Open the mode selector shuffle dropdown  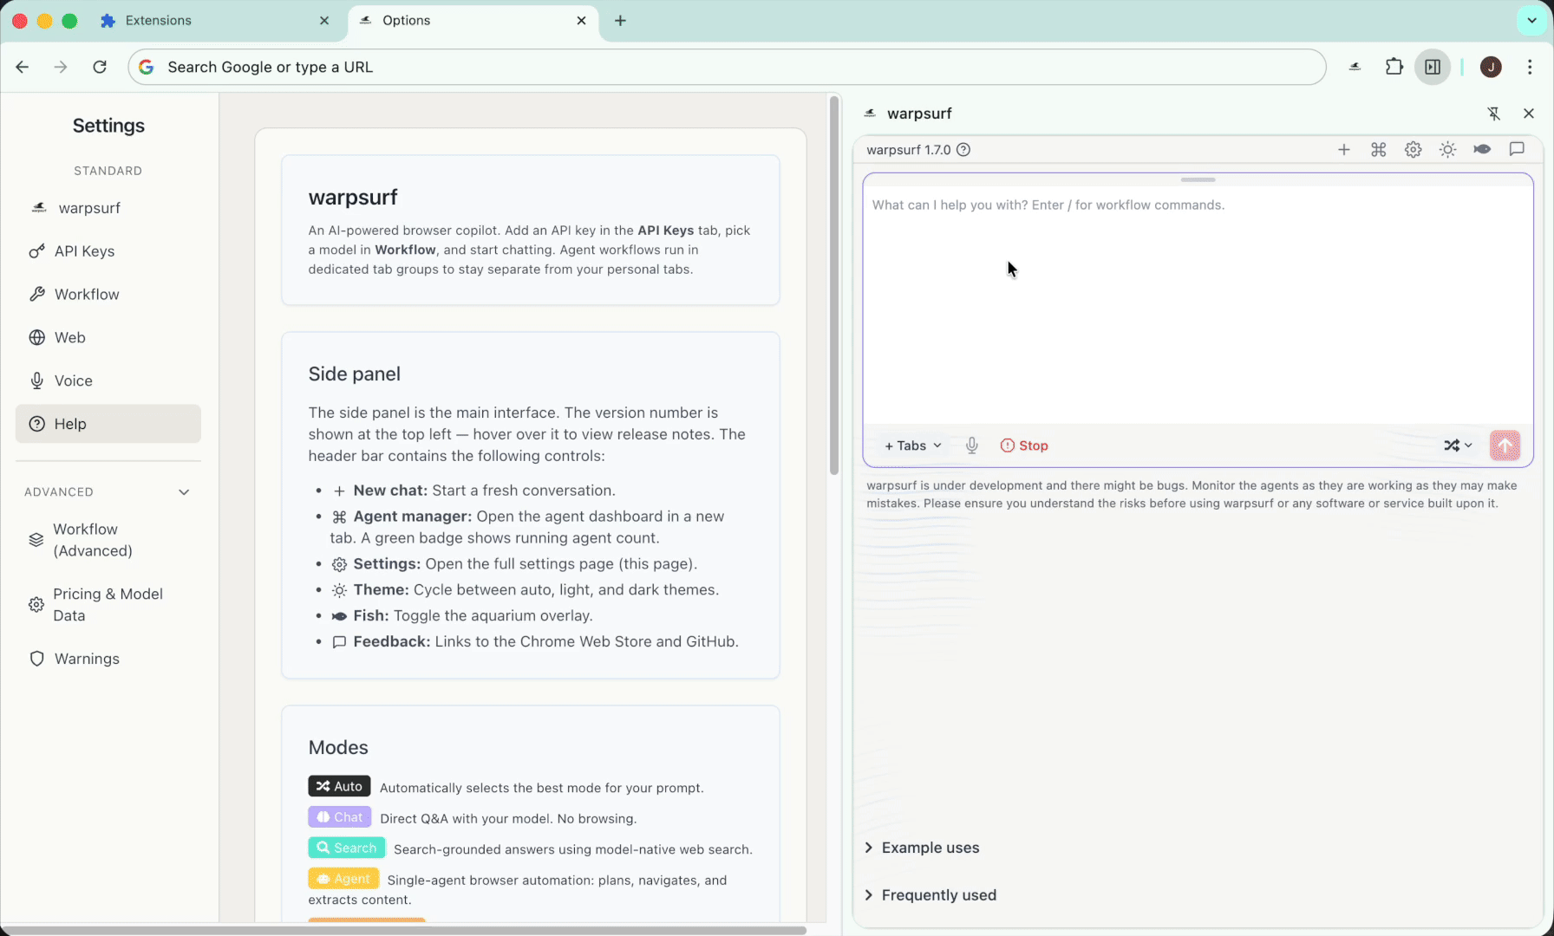1458,445
